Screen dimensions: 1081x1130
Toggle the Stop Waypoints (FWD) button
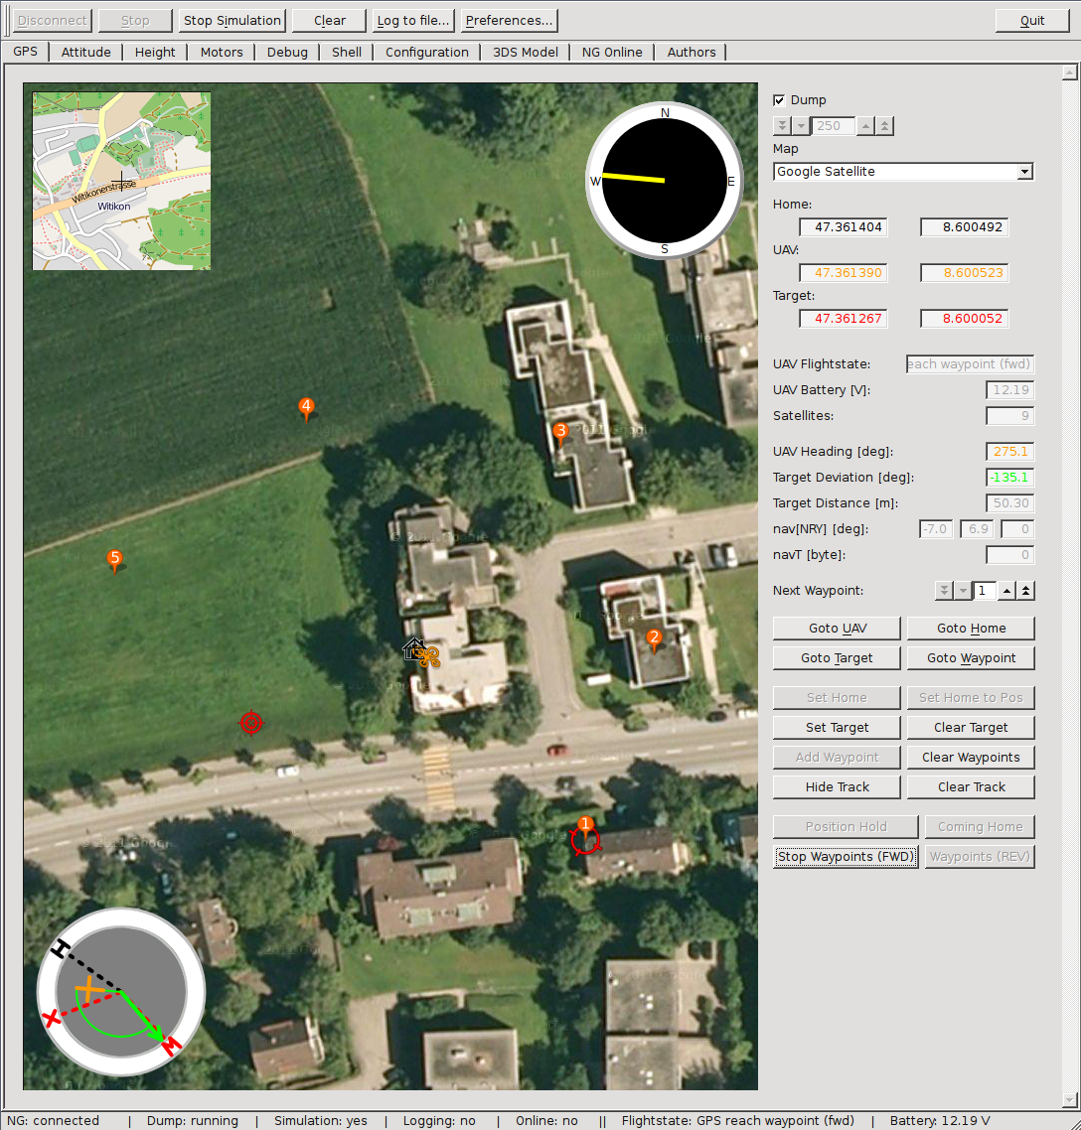[x=846, y=857]
